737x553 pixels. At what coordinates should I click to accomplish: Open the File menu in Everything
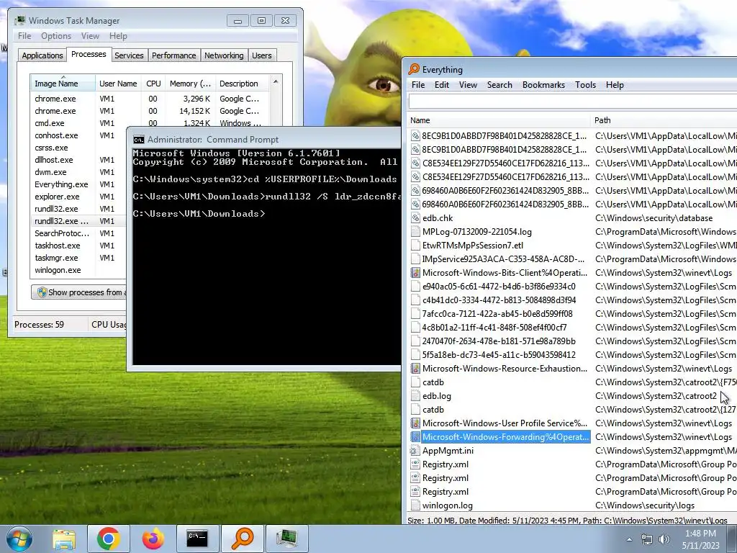pos(418,85)
